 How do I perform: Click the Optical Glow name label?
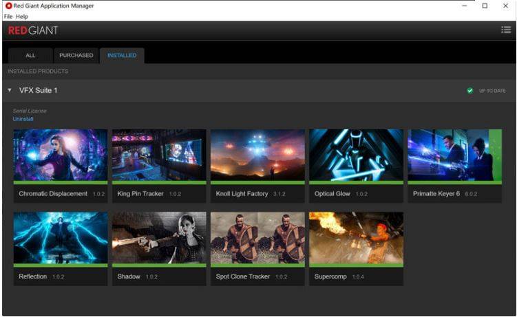pyautogui.click(x=332, y=193)
